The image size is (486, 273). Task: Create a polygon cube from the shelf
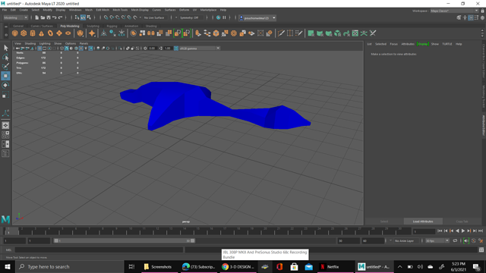[x=24, y=33]
